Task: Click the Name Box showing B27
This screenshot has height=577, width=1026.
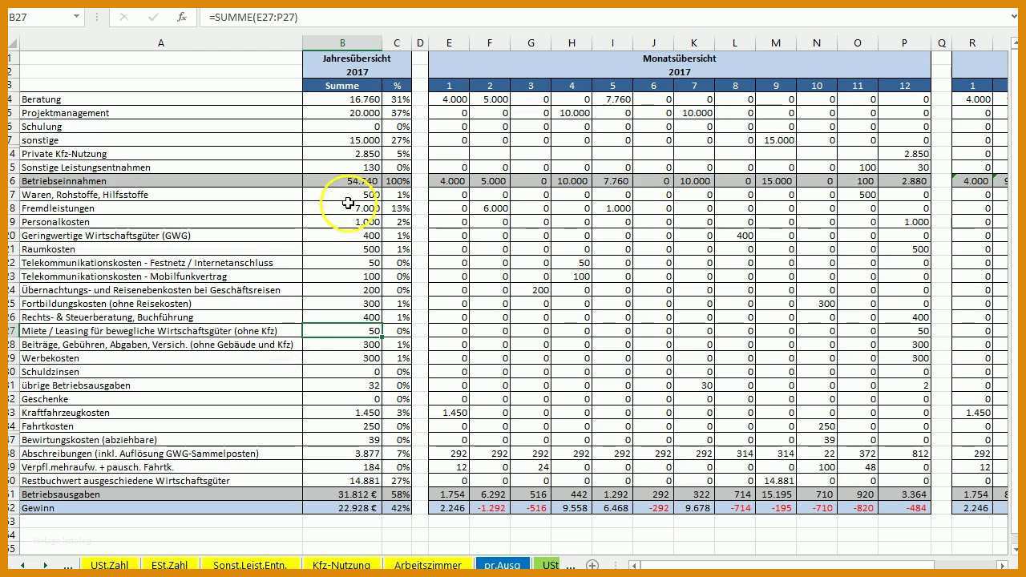Action: point(36,17)
